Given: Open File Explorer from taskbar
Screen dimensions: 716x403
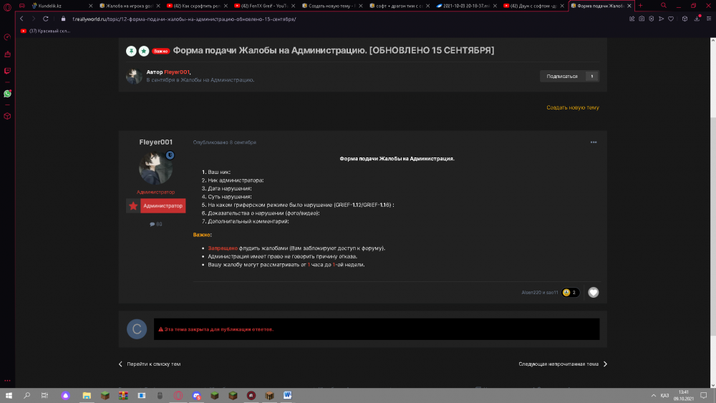Looking at the screenshot, I should tap(87, 395).
